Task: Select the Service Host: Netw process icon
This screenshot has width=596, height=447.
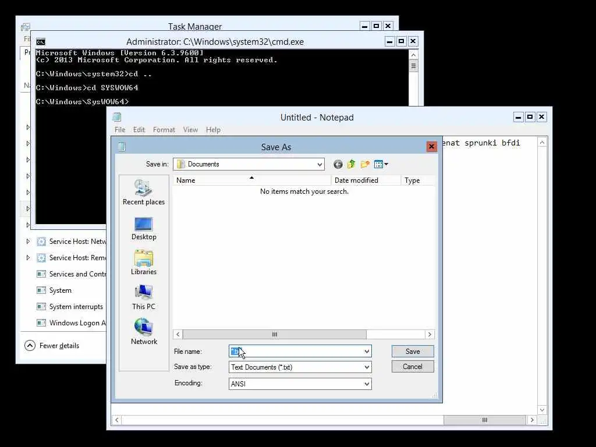Action: pyautogui.click(x=41, y=242)
